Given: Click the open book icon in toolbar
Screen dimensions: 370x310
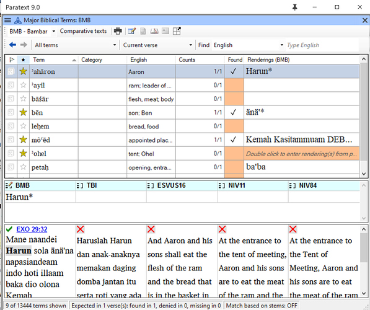Looking at the screenshot, I should pyautogui.click(x=154, y=31).
